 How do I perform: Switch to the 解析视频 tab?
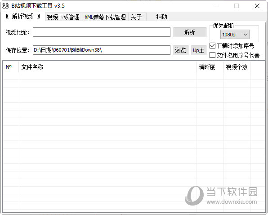(23, 17)
